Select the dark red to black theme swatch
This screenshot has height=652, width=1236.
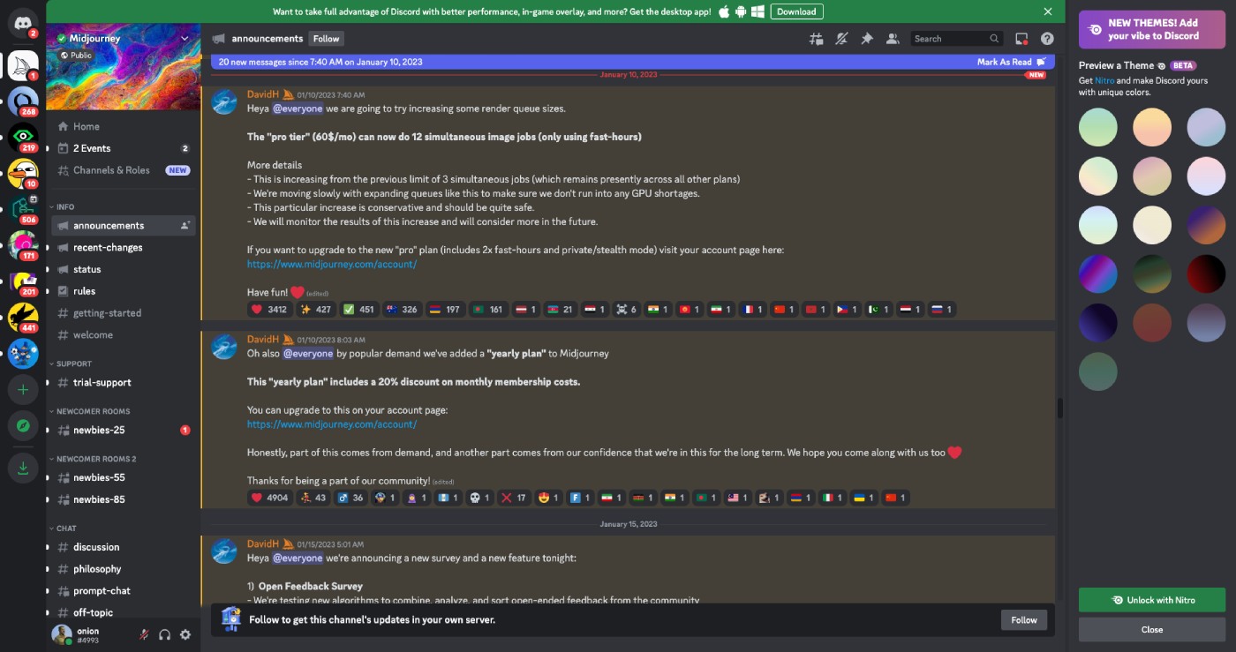[x=1206, y=274]
